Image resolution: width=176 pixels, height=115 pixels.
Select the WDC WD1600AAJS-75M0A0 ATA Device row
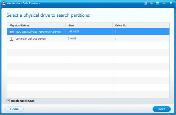(88, 32)
